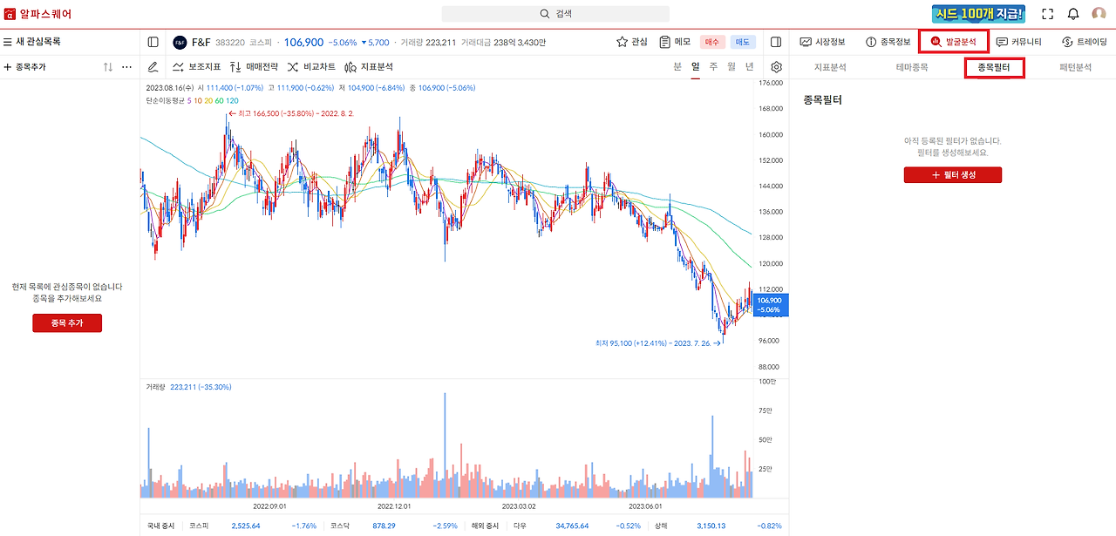This screenshot has height=536, width=1116.
Task: Open user profile avatar
Action: 1099,13
